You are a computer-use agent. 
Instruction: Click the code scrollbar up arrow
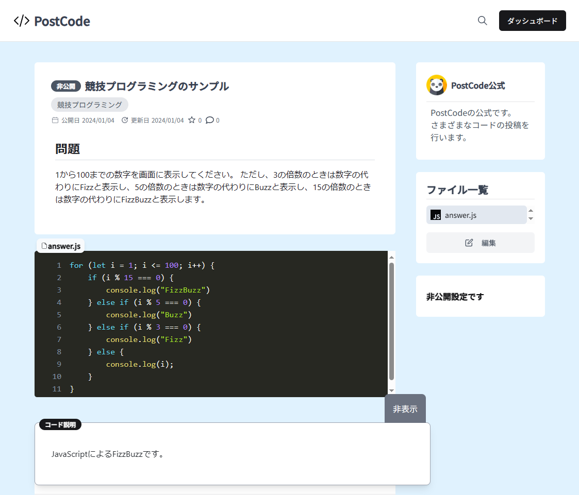pos(391,257)
